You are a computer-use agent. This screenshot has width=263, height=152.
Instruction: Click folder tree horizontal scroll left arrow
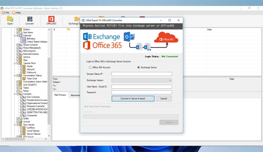[3, 139]
